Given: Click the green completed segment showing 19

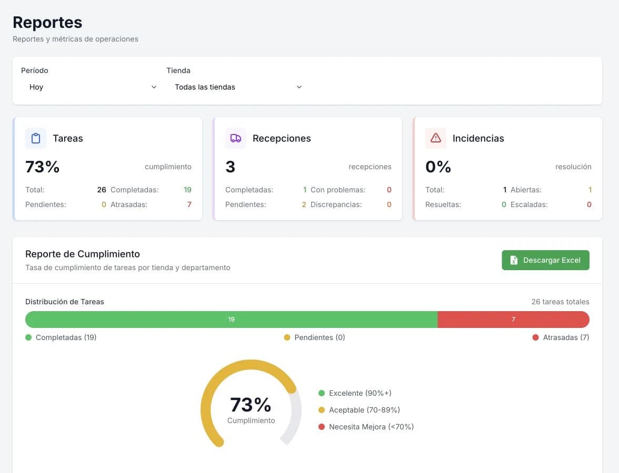Looking at the screenshot, I should (x=232, y=320).
